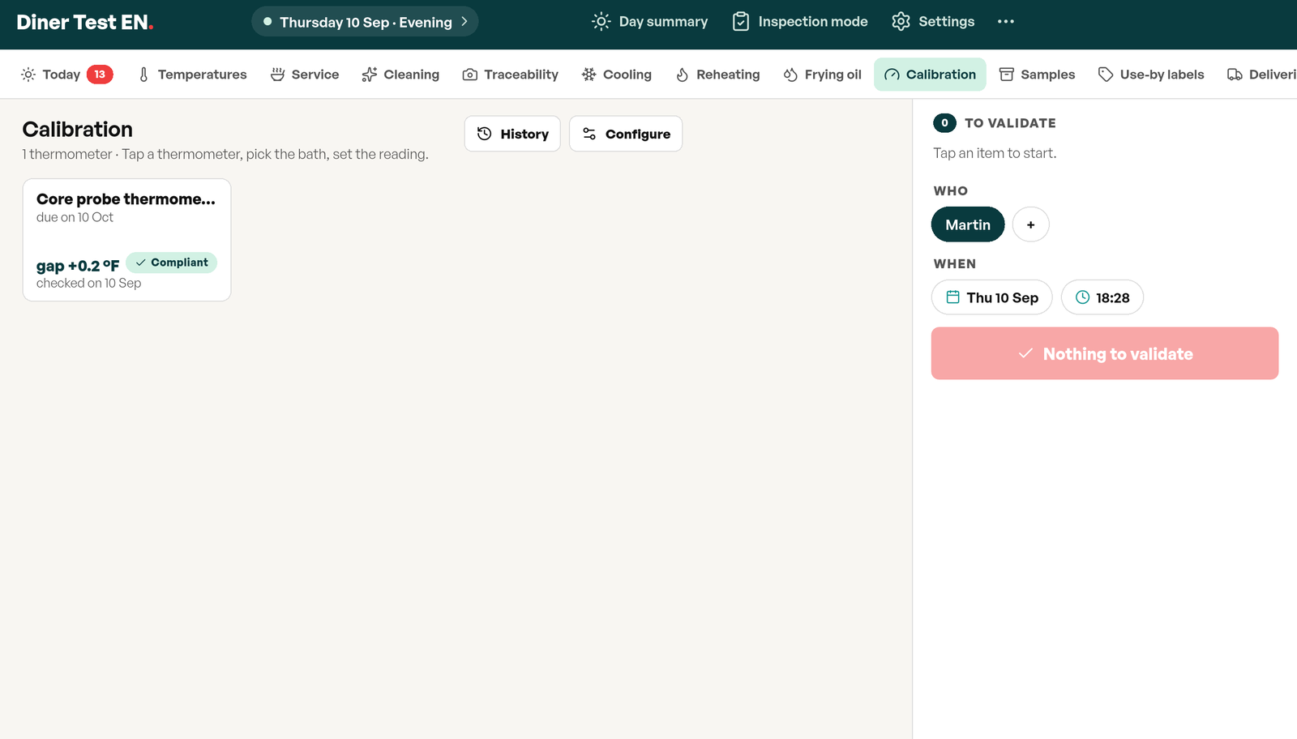Open the three-dots more menu
This screenshot has height=739, width=1297.
1006,22
